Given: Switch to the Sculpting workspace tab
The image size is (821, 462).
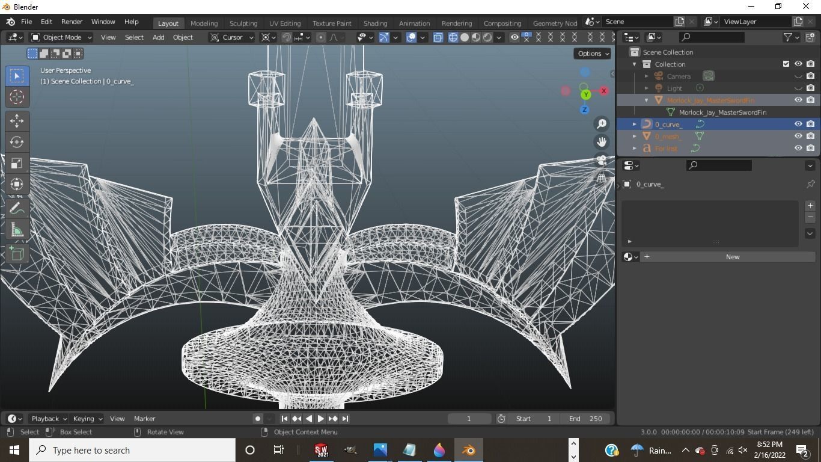Looking at the screenshot, I should click(x=243, y=23).
